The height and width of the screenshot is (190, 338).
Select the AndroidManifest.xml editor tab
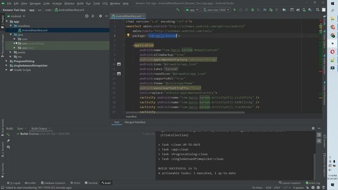128,16
